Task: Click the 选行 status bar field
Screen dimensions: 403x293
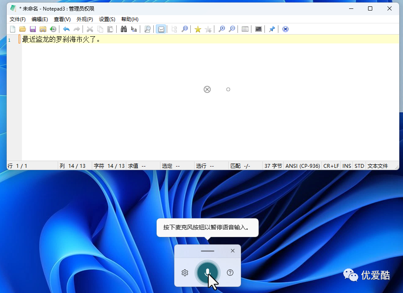Action: 211,166
